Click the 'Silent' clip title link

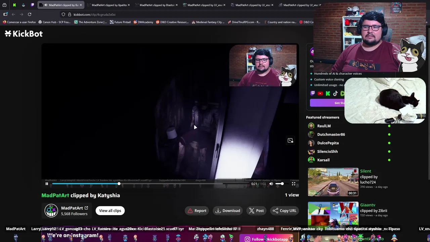(365, 171)
